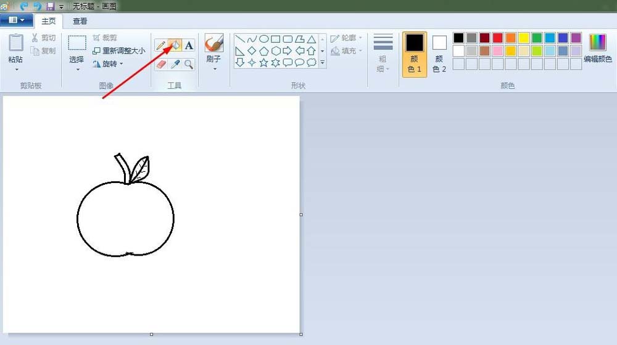Open the Size (粗细) line thickness dropdown
Screen dimensions: 617x345
(x=383, y=54)
